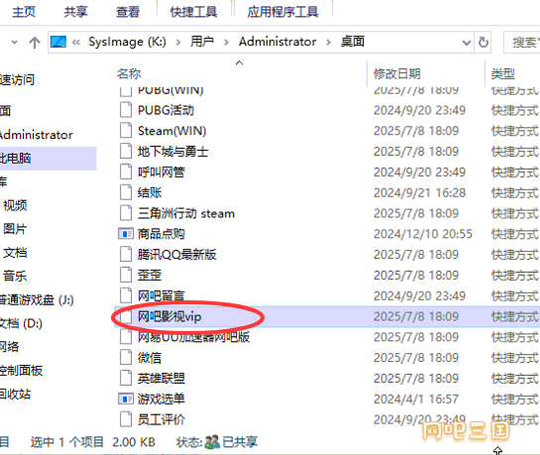Click icon of 游戏选单 shortcut
The height and width of the screenshot is (455, 540).
[126, 398]
